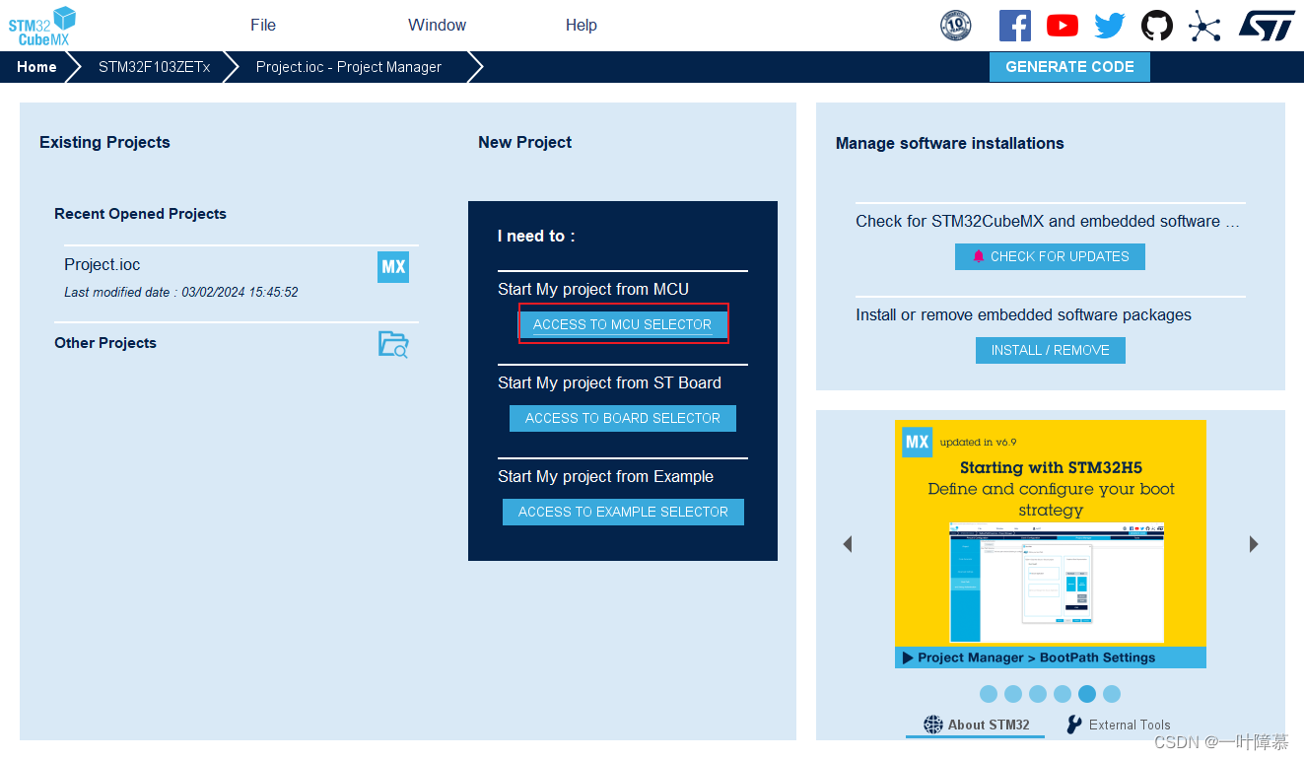This screenshot has height=760, width=1304.
Task: Click the ST community network icon
Action: 1204,26
